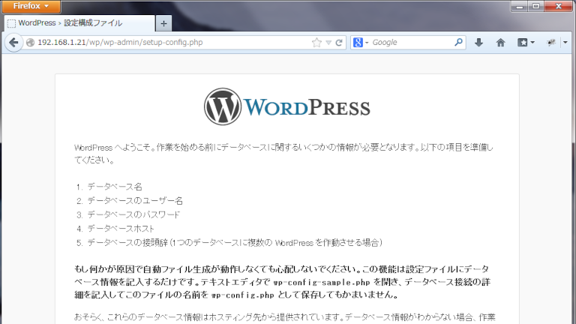Viewport: 576px width, 324px height.
Task: Bookmark this page with the star icon
Action: point(316,43)
